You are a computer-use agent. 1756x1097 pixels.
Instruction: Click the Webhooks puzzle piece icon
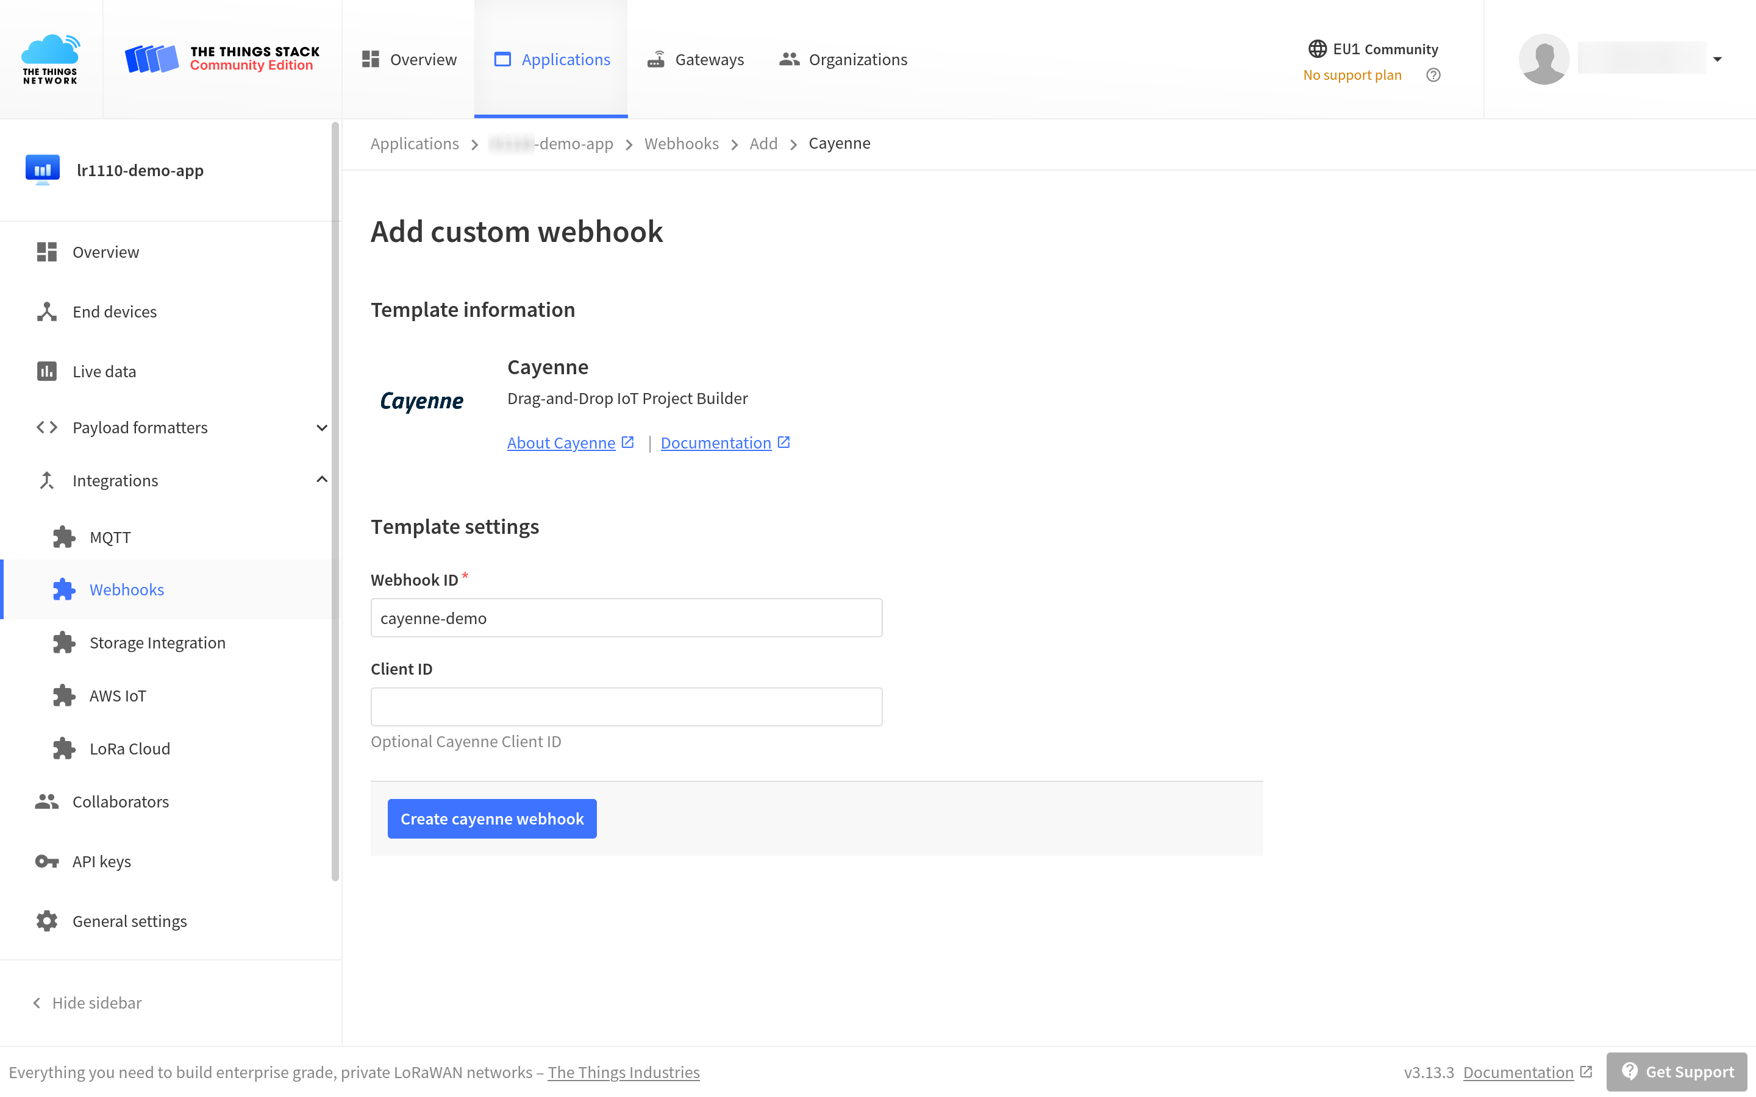64,589
